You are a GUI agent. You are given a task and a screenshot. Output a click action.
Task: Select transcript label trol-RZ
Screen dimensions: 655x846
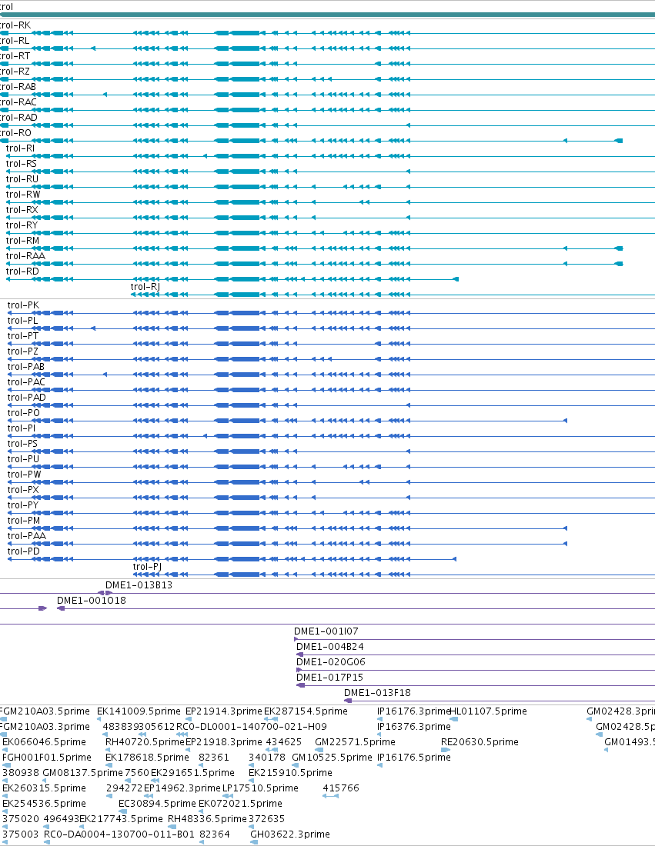[15, 72]
